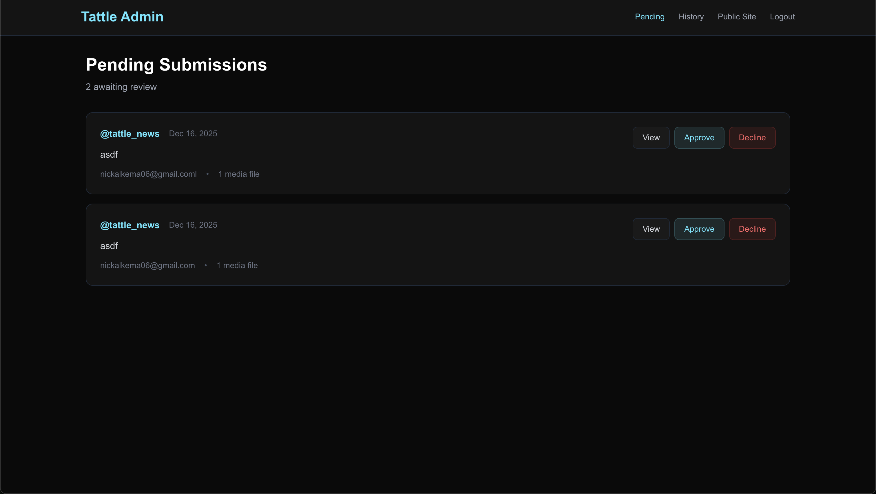Click '1 media file' in second card
The width and height of the screenshot is (876, 494).
tap(237, 266)
